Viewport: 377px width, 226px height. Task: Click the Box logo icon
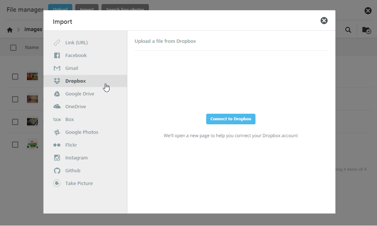click(x=57, y=119)
